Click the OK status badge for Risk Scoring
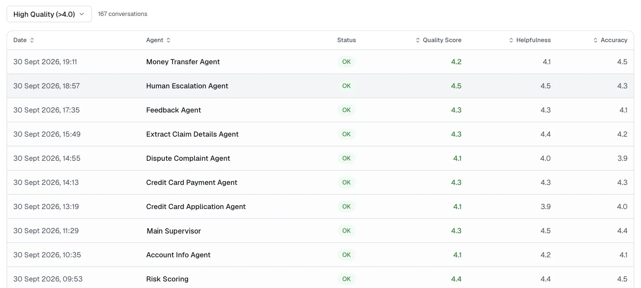 point(347,279)
